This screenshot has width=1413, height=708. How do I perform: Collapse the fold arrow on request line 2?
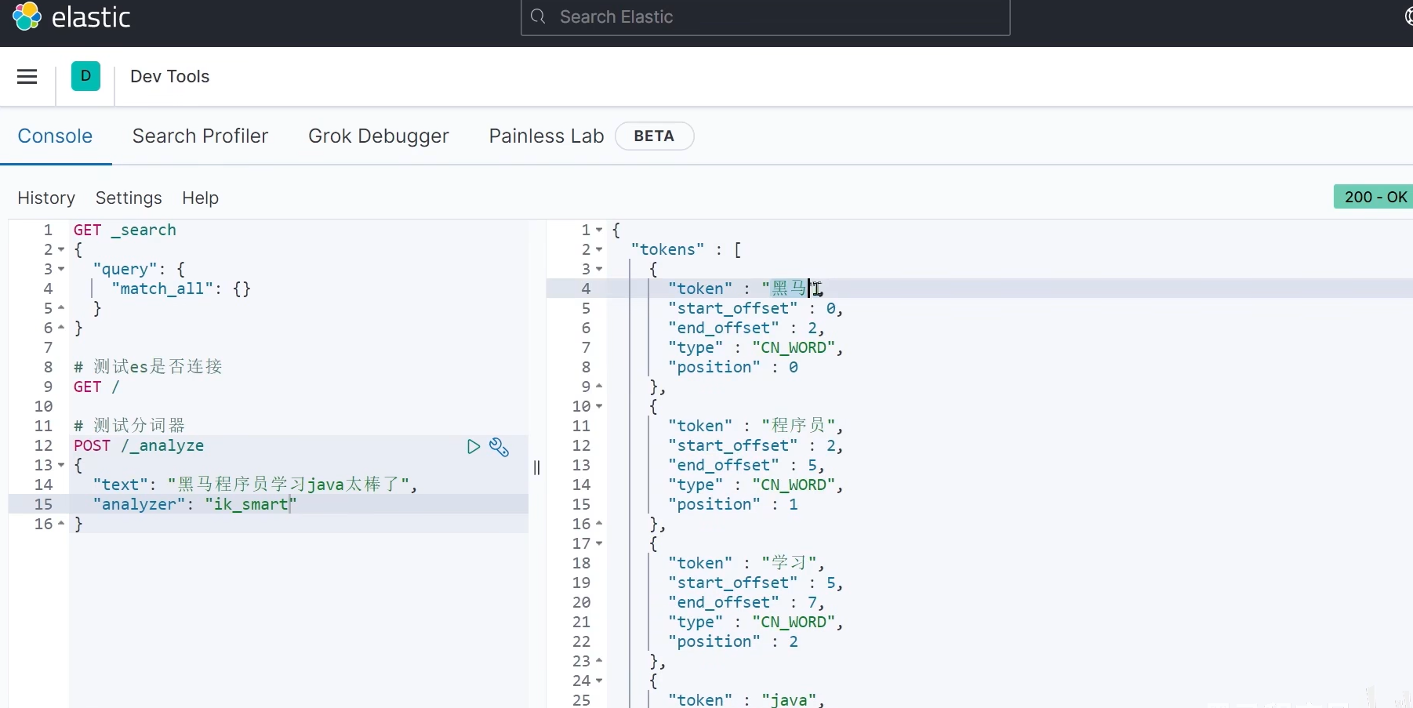[61, 250]
